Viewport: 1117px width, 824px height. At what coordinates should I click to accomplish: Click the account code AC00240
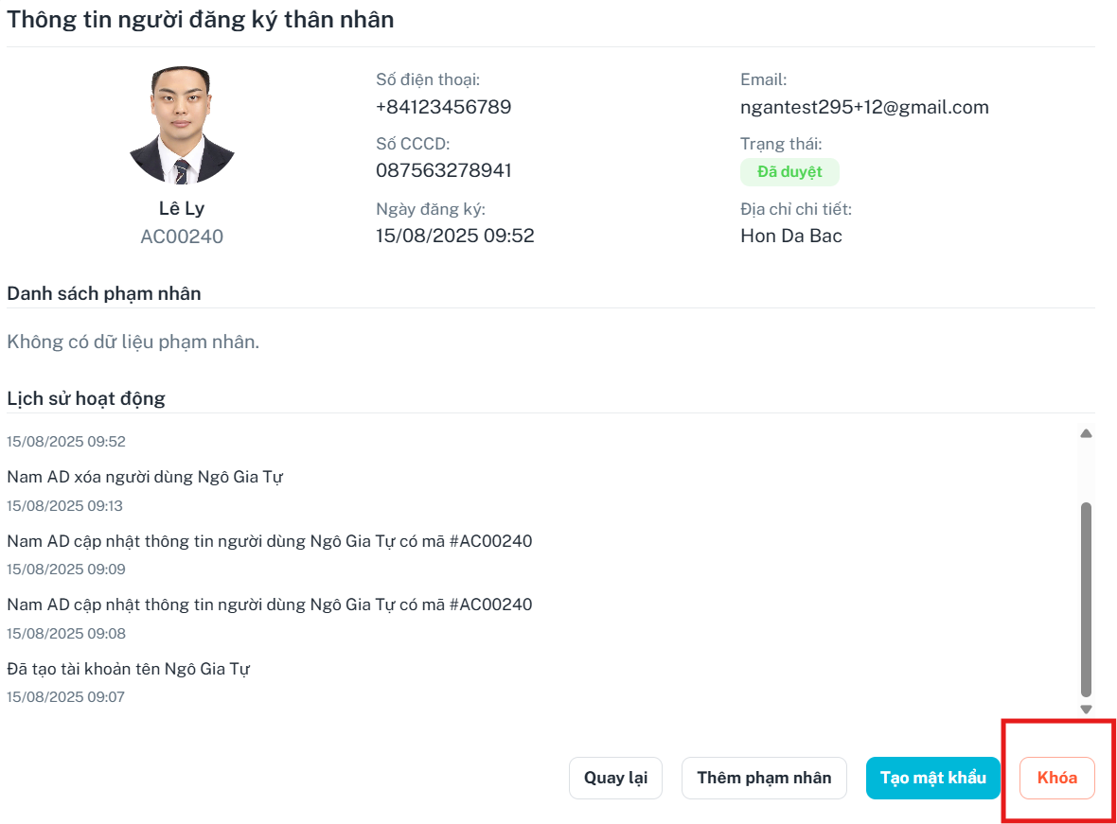(x=182, y=237)
